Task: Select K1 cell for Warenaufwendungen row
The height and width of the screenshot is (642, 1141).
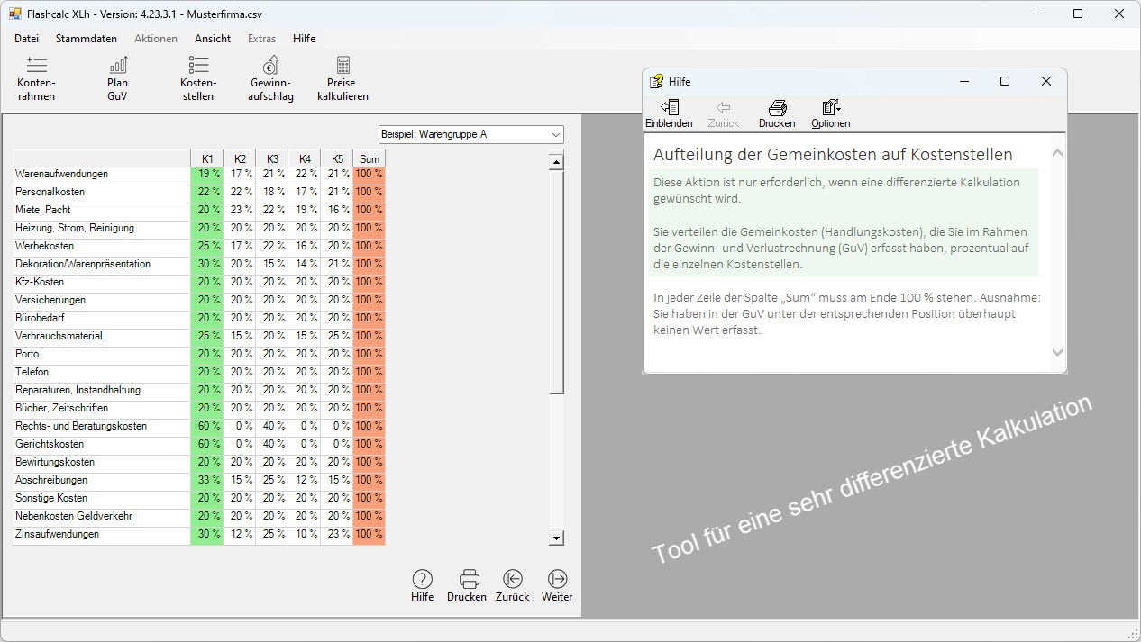Action: [207, 174]
